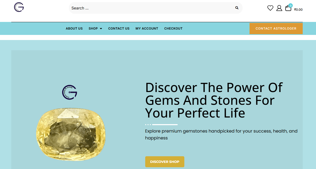Click the ₹0.00 cart total
316x169 pixels.
click(298, 10)
